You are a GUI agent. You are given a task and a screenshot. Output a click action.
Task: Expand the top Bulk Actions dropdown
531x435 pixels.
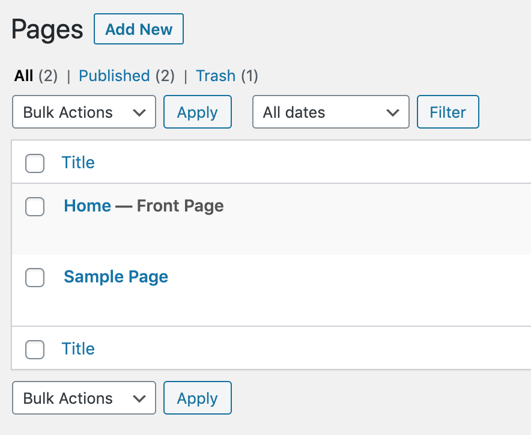click(x=84, y=112)
